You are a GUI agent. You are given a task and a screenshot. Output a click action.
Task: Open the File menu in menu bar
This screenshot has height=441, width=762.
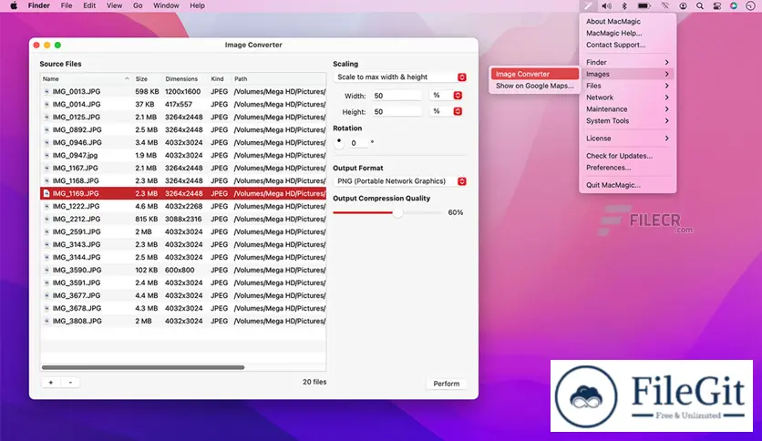(67, 5)
